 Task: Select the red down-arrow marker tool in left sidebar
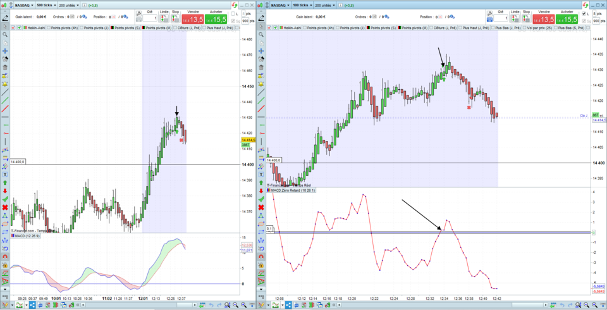(5, 190)
